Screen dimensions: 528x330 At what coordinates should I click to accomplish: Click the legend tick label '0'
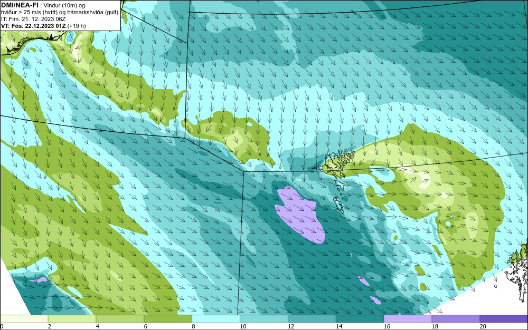tap(2, 326)
